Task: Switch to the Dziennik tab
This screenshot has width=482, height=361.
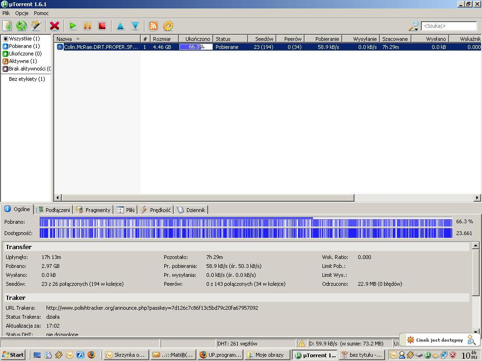Action: tap(191, 210)
